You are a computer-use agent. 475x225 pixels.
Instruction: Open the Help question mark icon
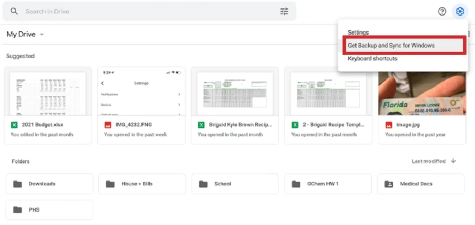[442, 12]
